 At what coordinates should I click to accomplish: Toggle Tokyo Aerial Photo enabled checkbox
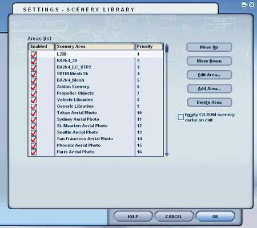pyautogui.click(x=34, y=113)
